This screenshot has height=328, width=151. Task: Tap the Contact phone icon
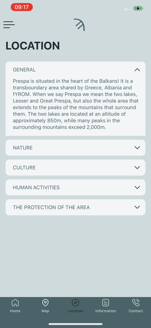(x=136, y=302)
